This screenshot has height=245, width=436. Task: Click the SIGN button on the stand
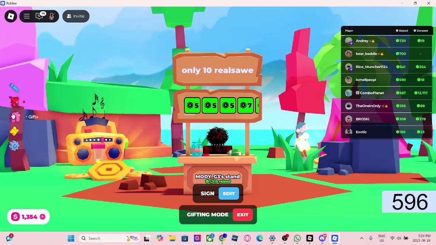207,194
